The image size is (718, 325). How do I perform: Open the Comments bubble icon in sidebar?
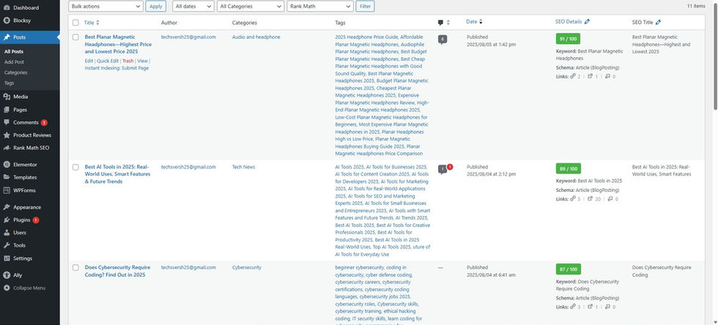click(x=7, y=123)
